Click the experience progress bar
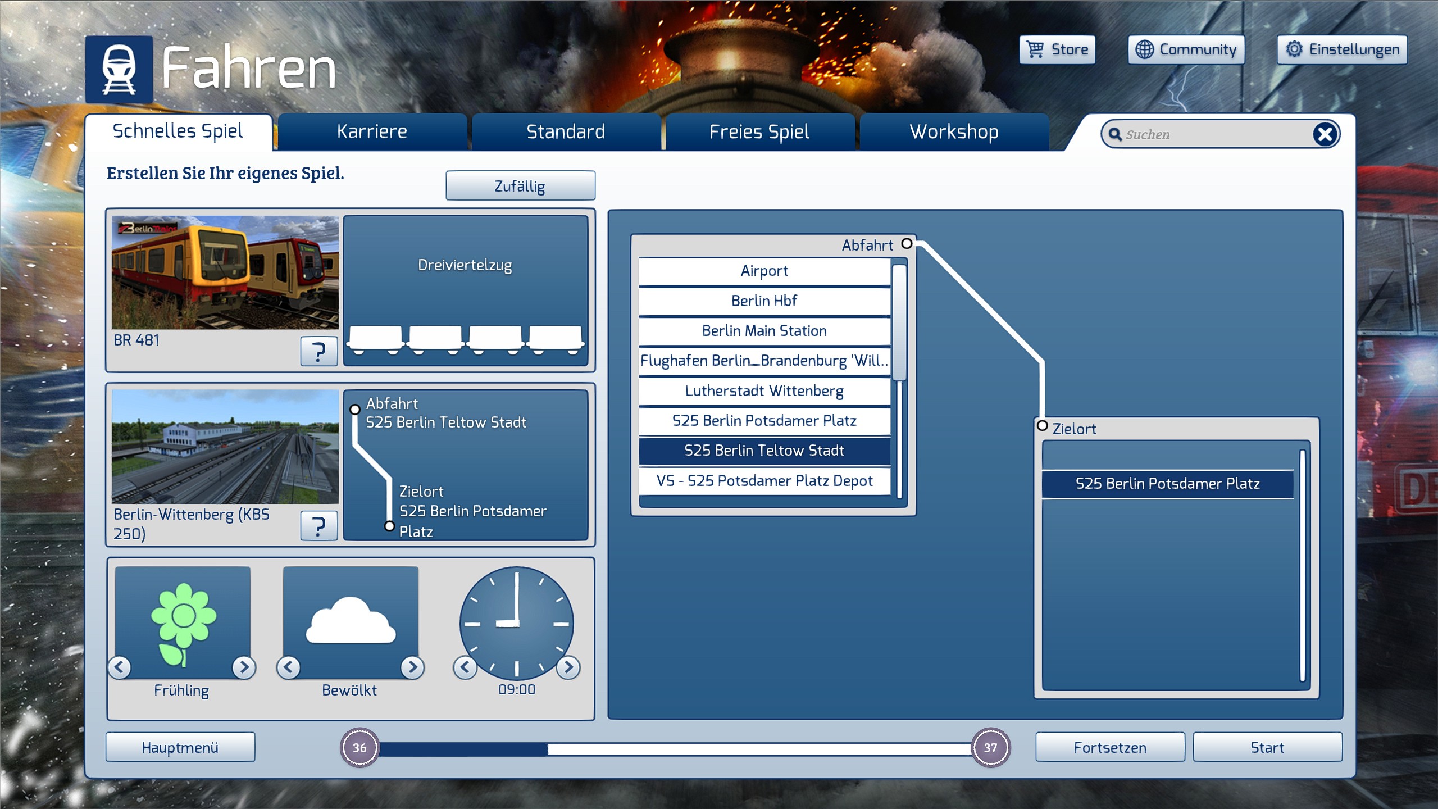This screenshot has width=1438, height=809. [674, 748]
